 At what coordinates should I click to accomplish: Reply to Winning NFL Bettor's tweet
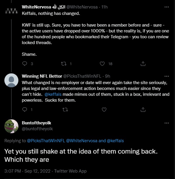click(x=24, y=110)
